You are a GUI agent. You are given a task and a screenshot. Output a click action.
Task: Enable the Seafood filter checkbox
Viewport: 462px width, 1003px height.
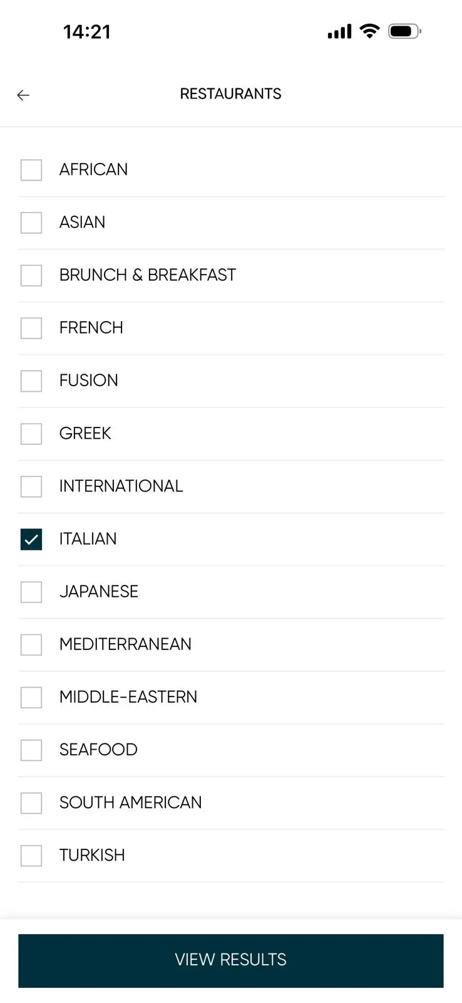(31, 750)
